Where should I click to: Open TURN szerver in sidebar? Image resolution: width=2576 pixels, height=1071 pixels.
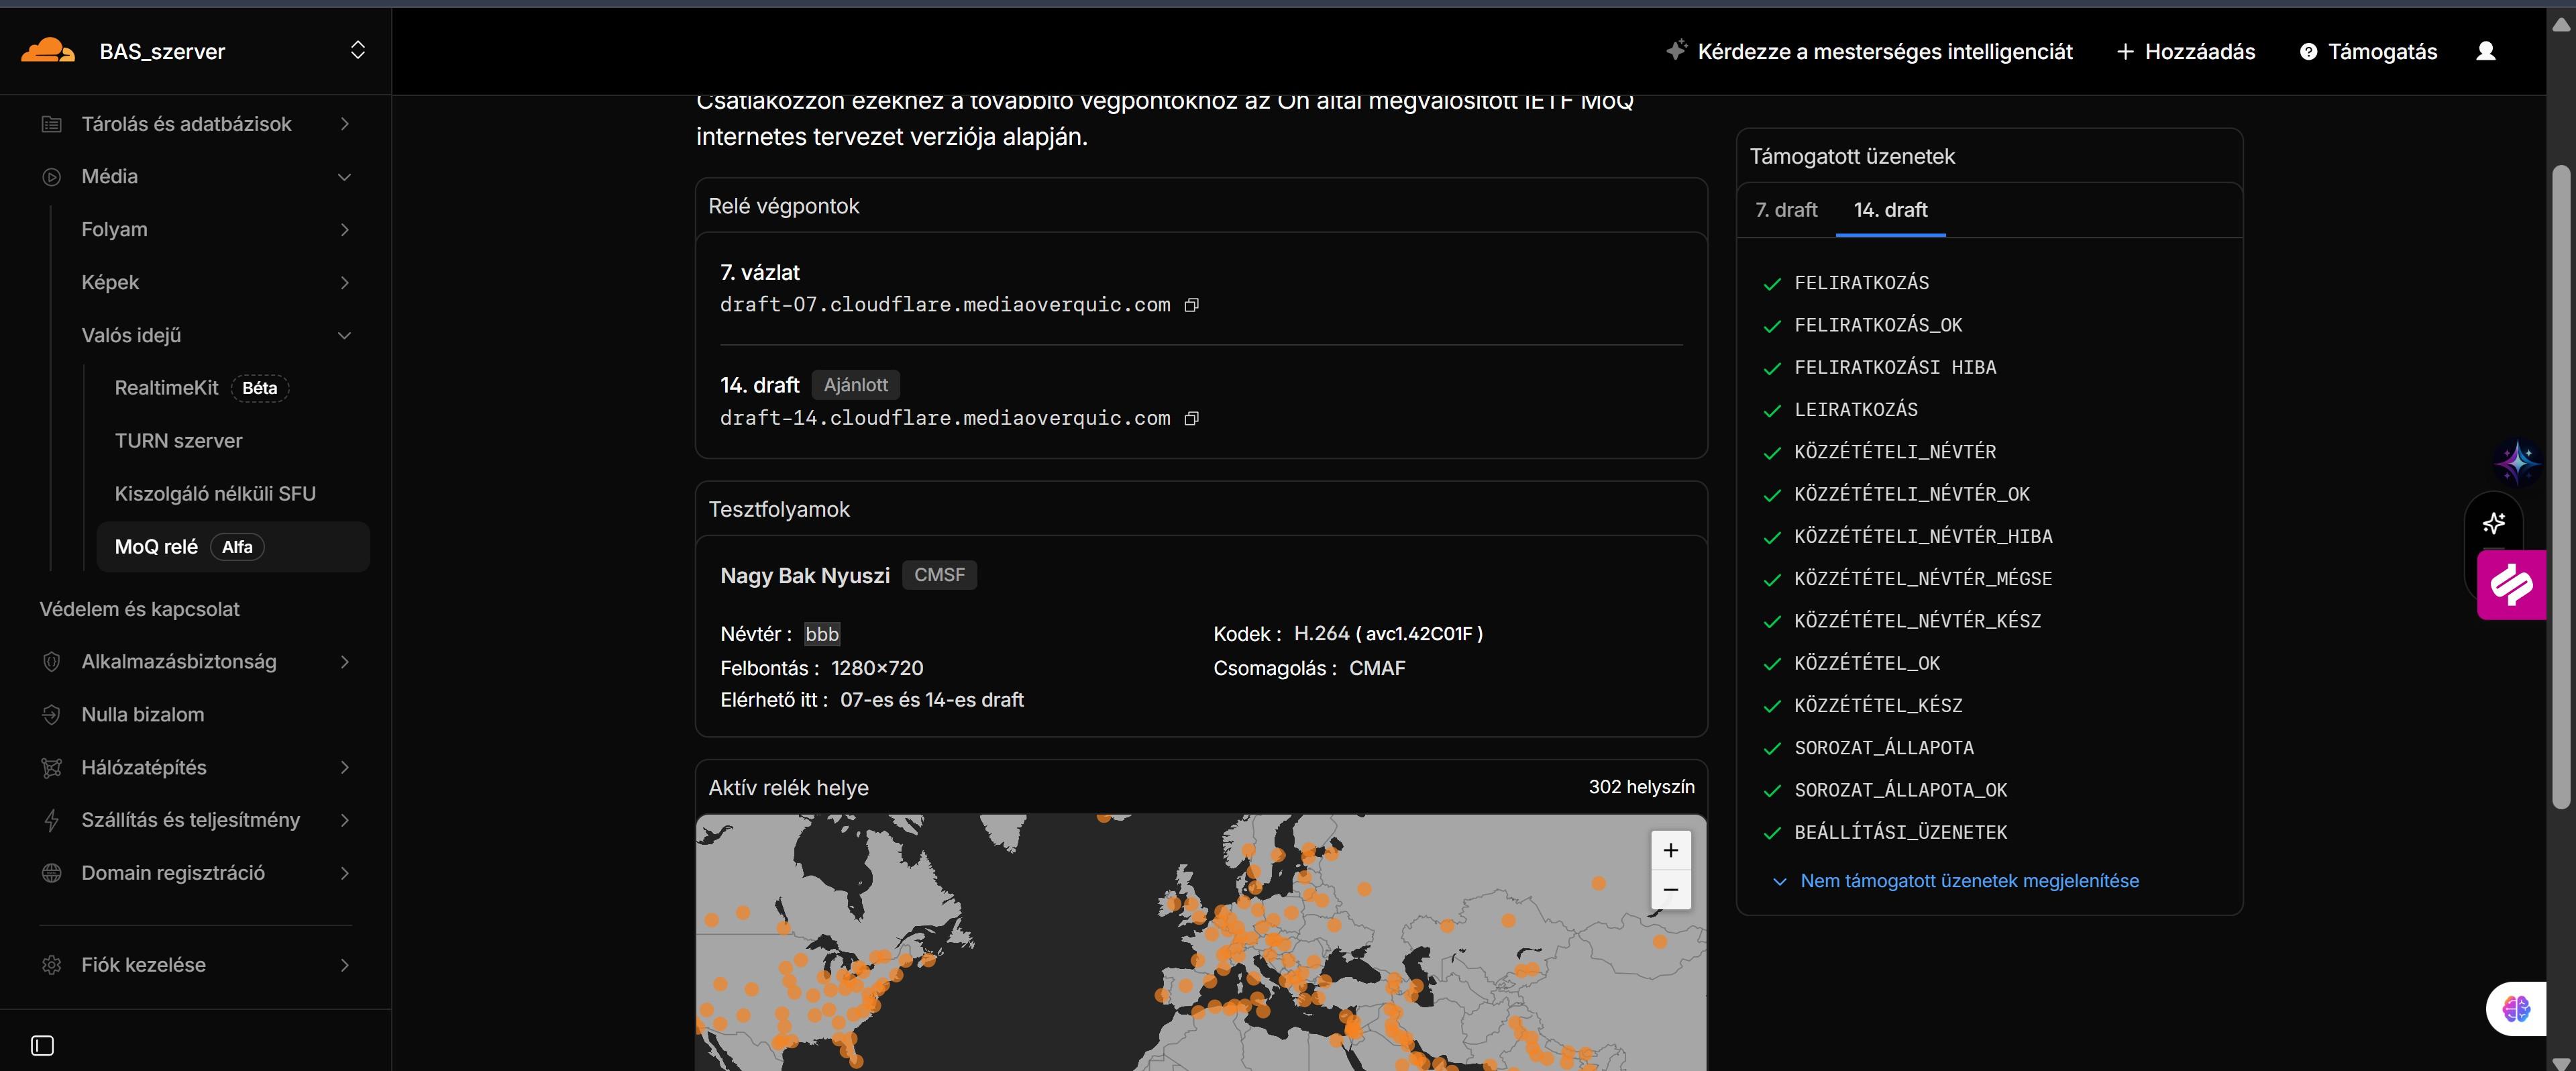(178, 441)
